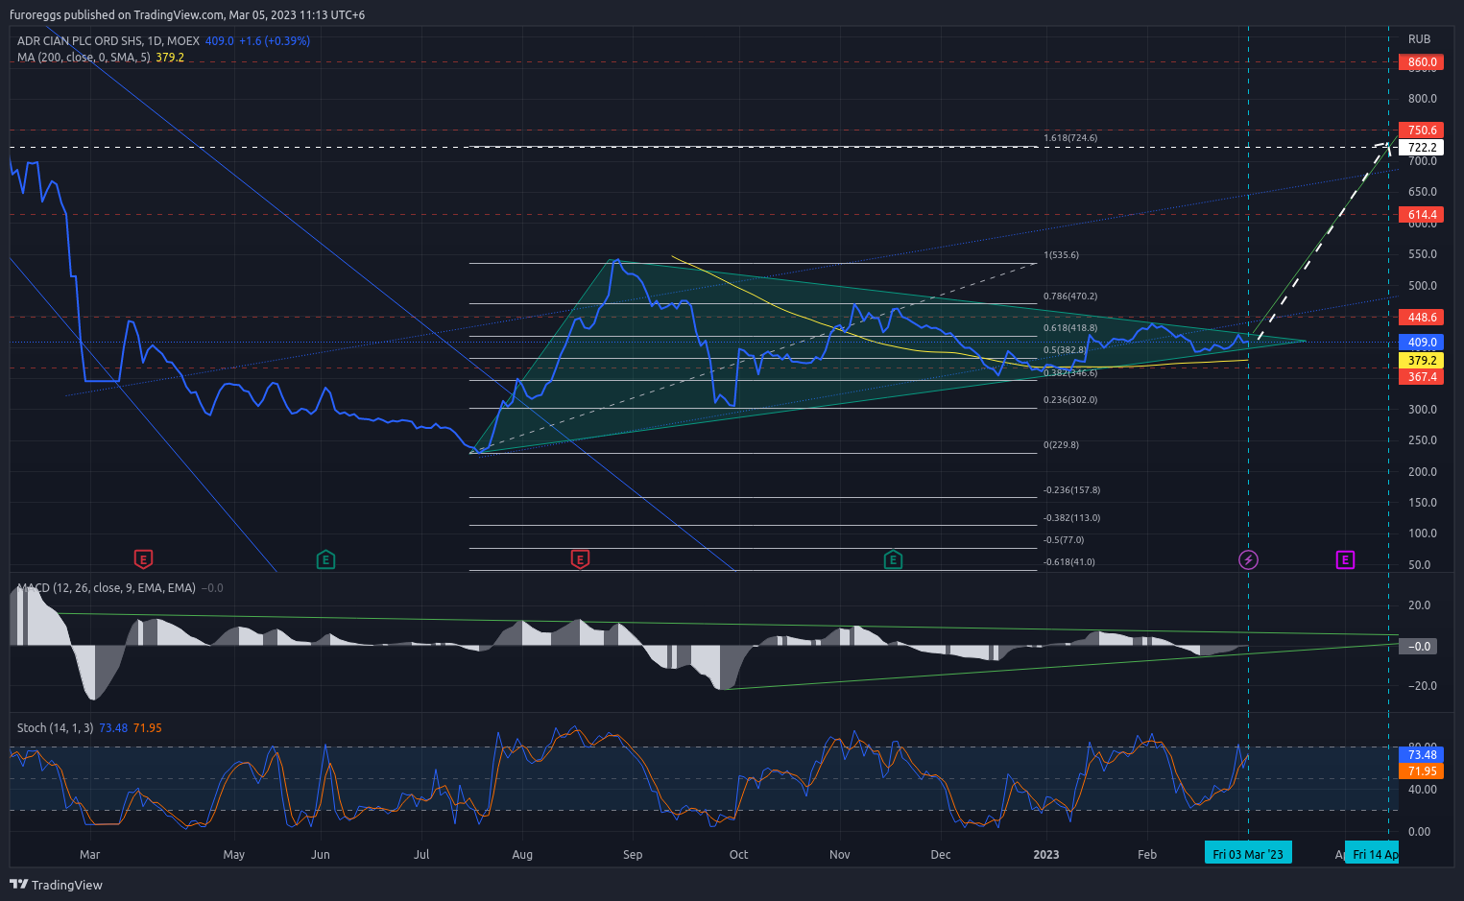The width and height of the screenshot is (1464, 901).
Task: Click the 500.0 tick on the price axis
Action: (1423, 286)
